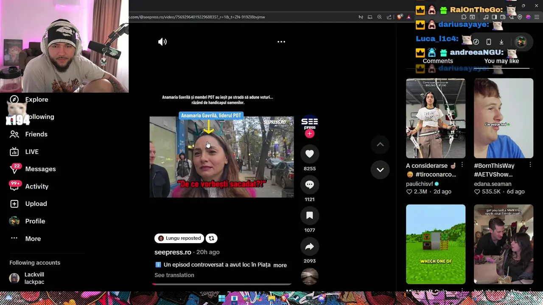Click the browser address bar URL
This screenshot has width=543, height=305.
click(197, 17)
